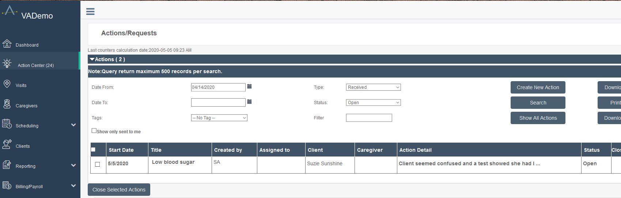
Task: Open the Tags dropdown showing No Tag
Action: [x=219, y=118]
